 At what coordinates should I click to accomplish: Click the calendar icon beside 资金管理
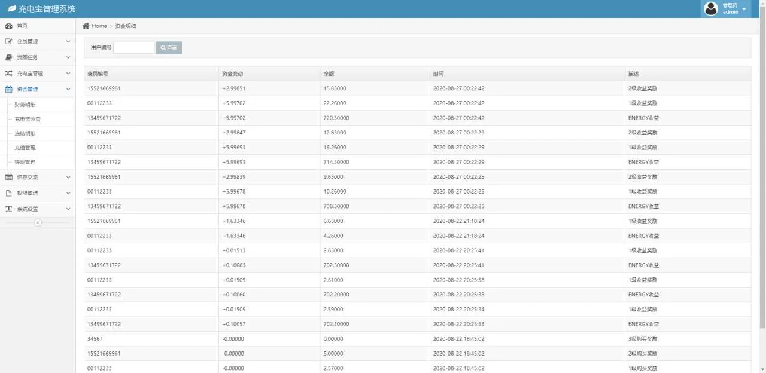(8, 89)
